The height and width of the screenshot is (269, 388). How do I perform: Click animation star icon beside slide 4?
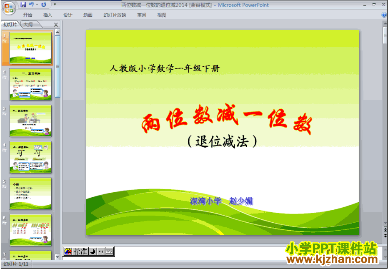point(5,150)
